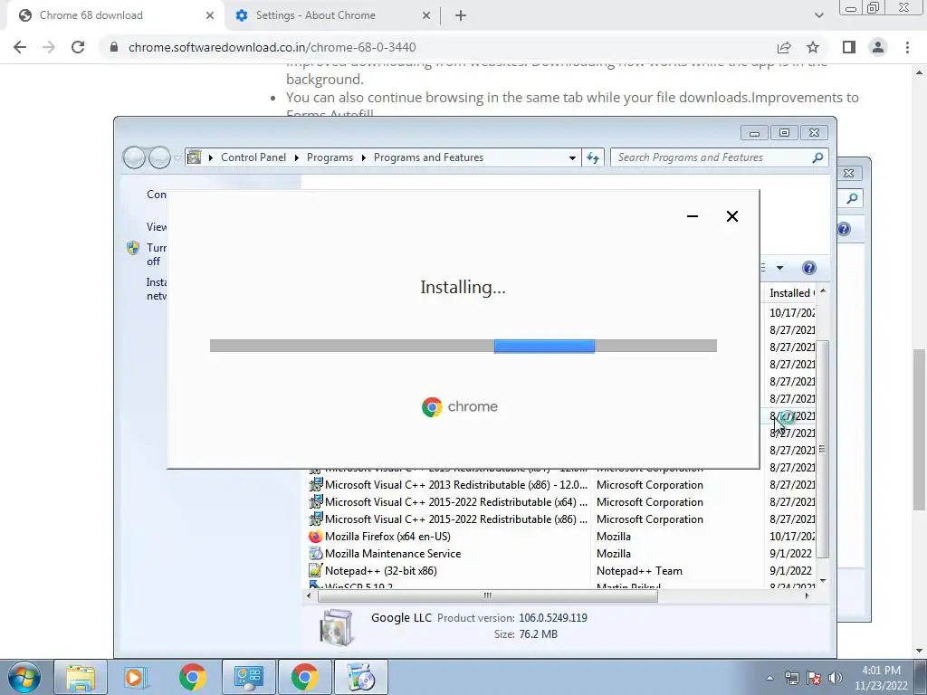
Task: Open the second Chrome taskbar icon
Action: coord(304,677)
